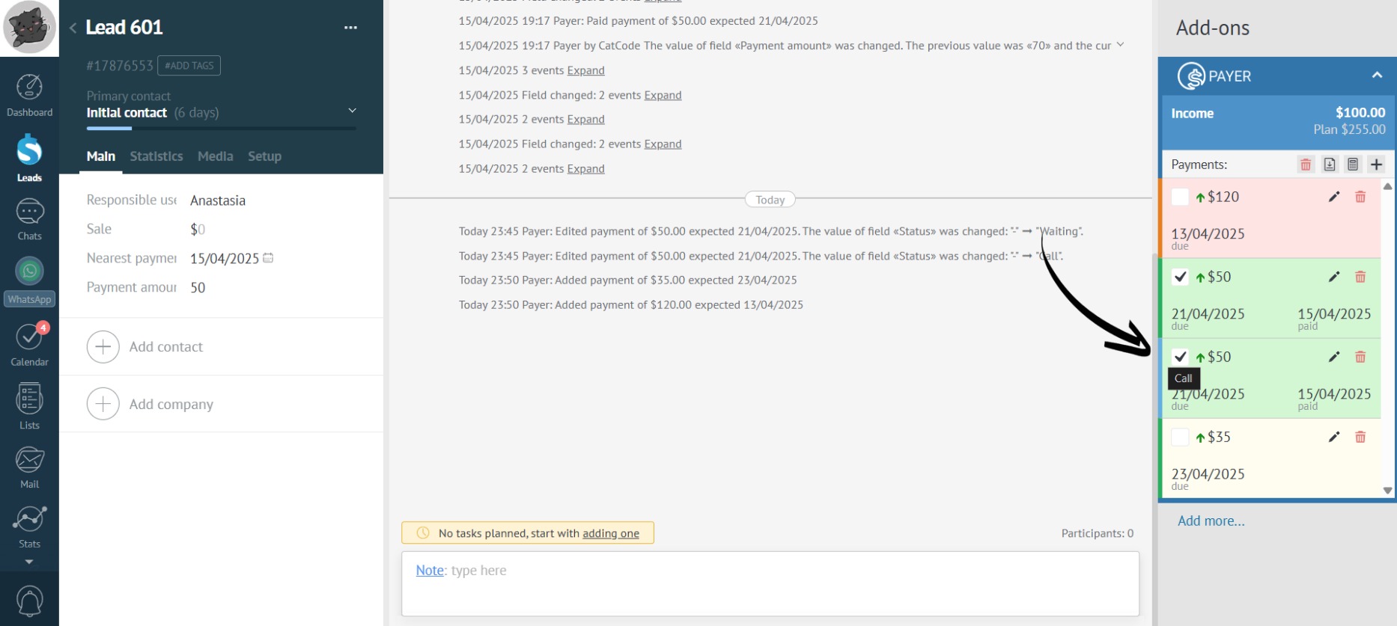Check the $35 payment checkbox
This screenshot has width=1397, height=626.
[x=1180, y=437]
